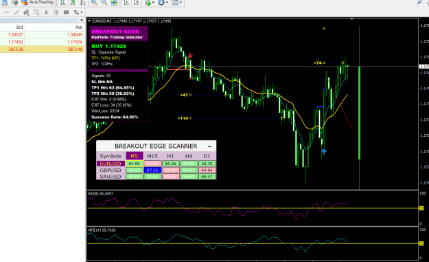Expand the Indicators list dropdown arrow
429x262 pixels.
(153, 3)
